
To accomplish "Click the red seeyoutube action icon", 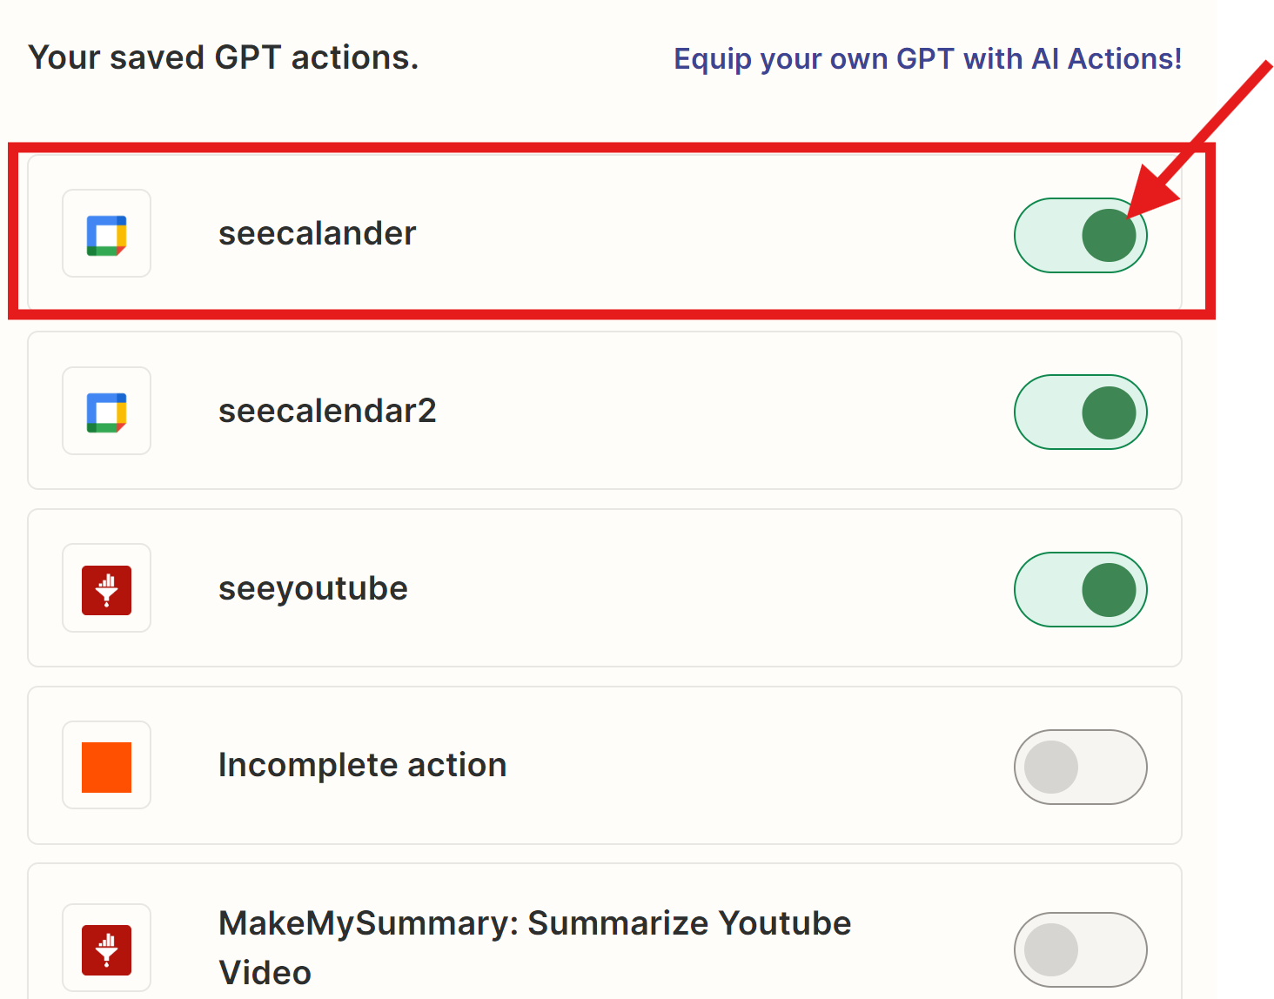I will pyautogui.click(x=106, y=589).
